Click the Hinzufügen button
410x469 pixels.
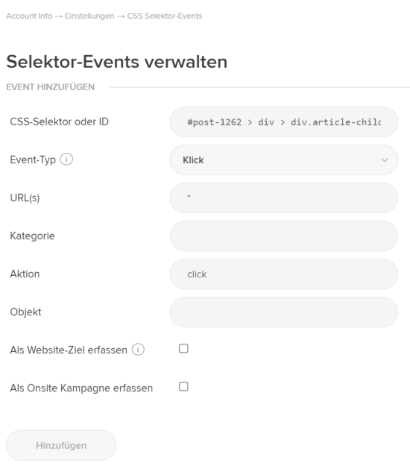pyautogui.click(x=61, y=445)
